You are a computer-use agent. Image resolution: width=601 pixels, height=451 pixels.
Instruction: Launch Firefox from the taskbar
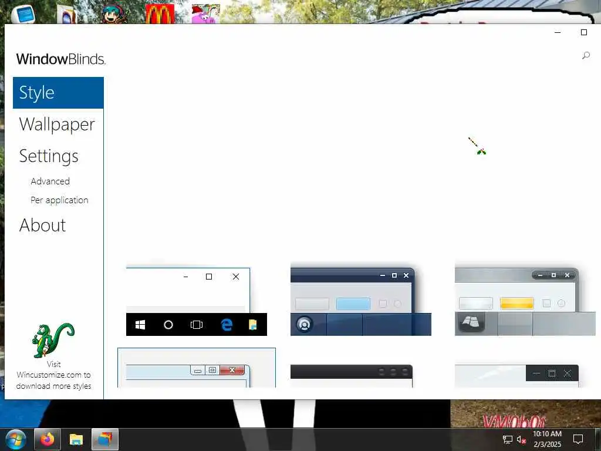pos(48,439)
